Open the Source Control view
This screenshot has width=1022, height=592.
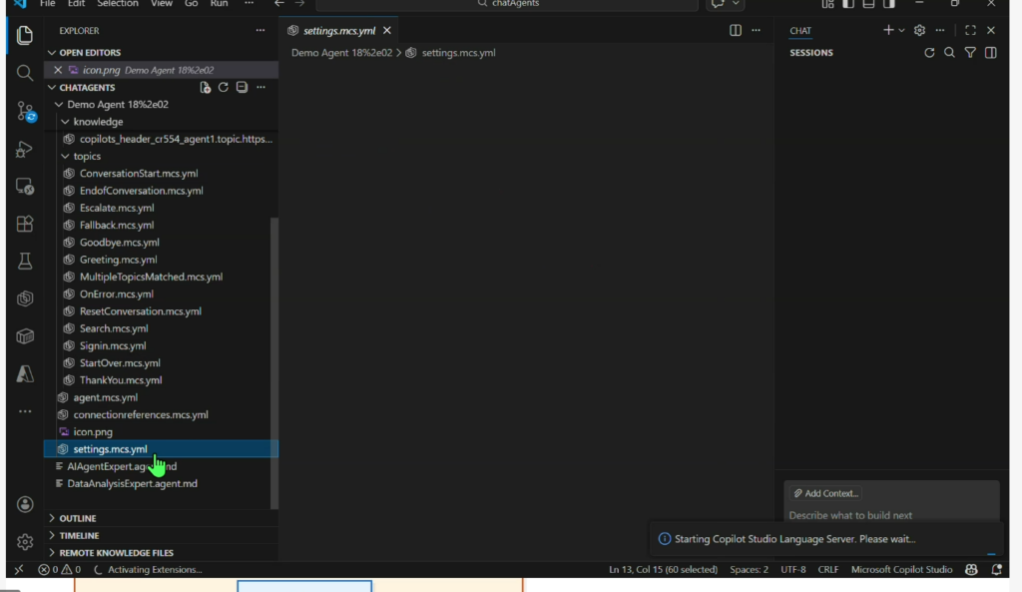coord(25,111)
